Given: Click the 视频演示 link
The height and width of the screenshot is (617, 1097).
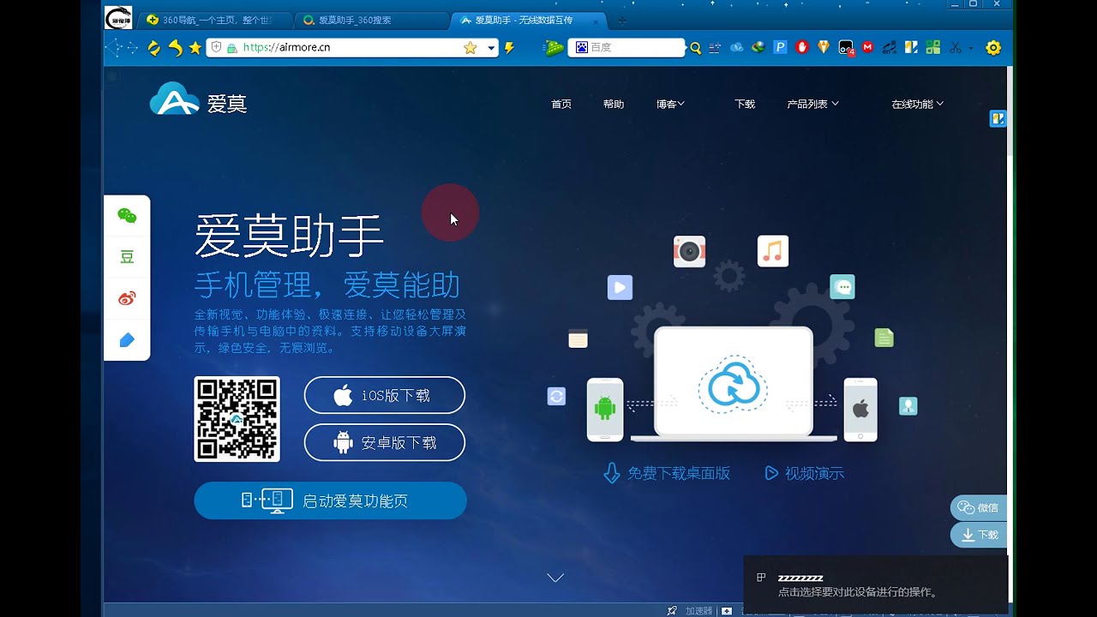Looking at the screenshot, I should 805,473.
